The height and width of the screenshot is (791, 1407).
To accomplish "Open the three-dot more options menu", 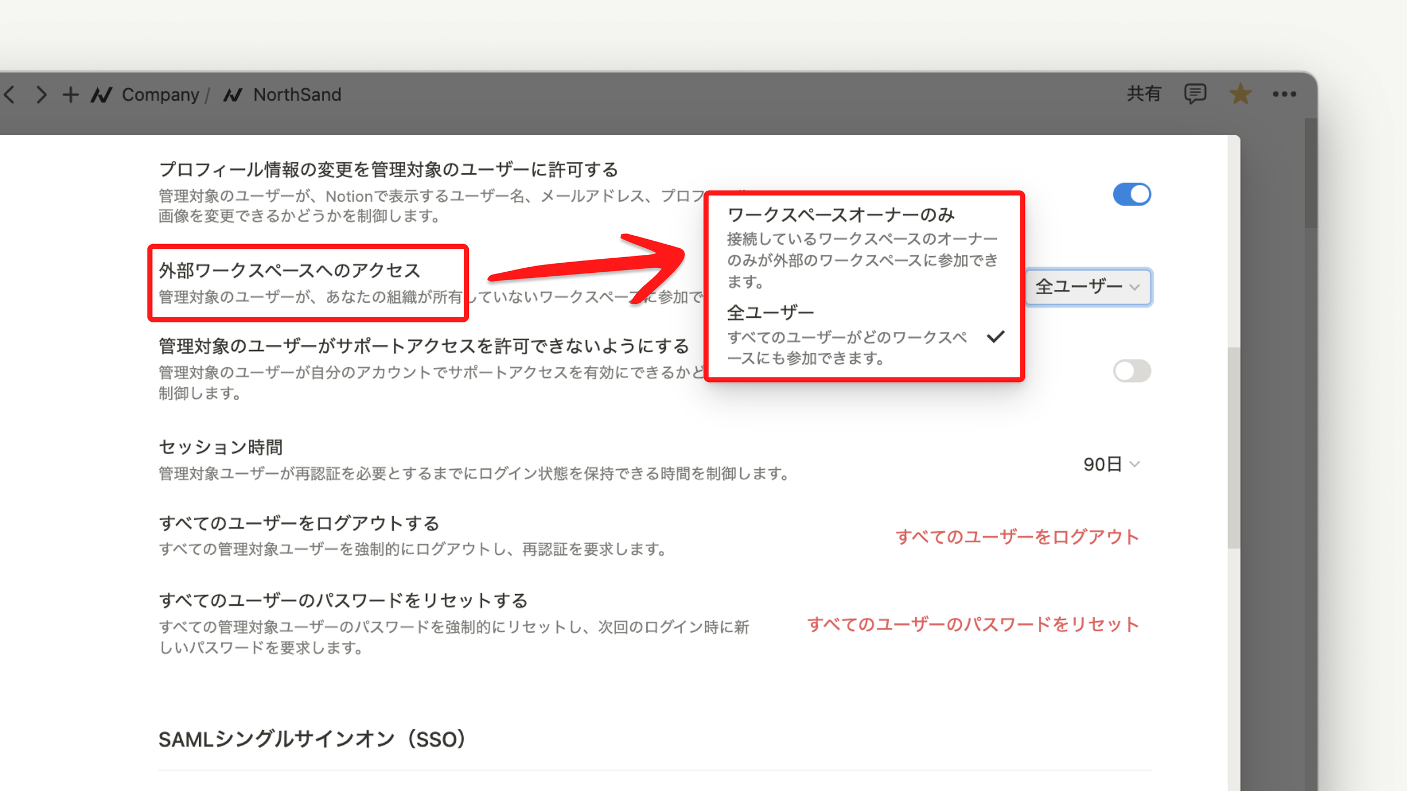I will pyautogui.click(x=1284, y=94).
